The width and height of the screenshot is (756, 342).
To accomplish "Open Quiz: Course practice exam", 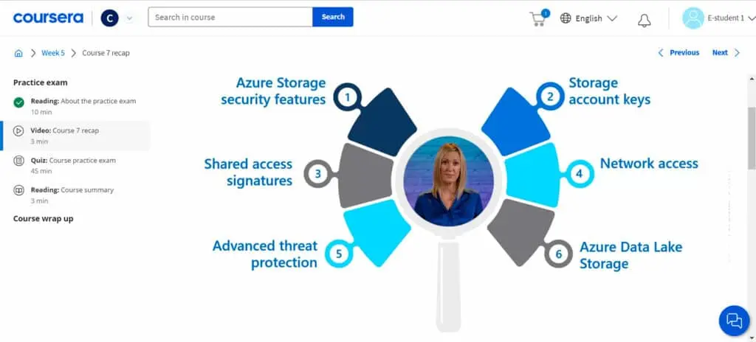I will tap(73, 161).
